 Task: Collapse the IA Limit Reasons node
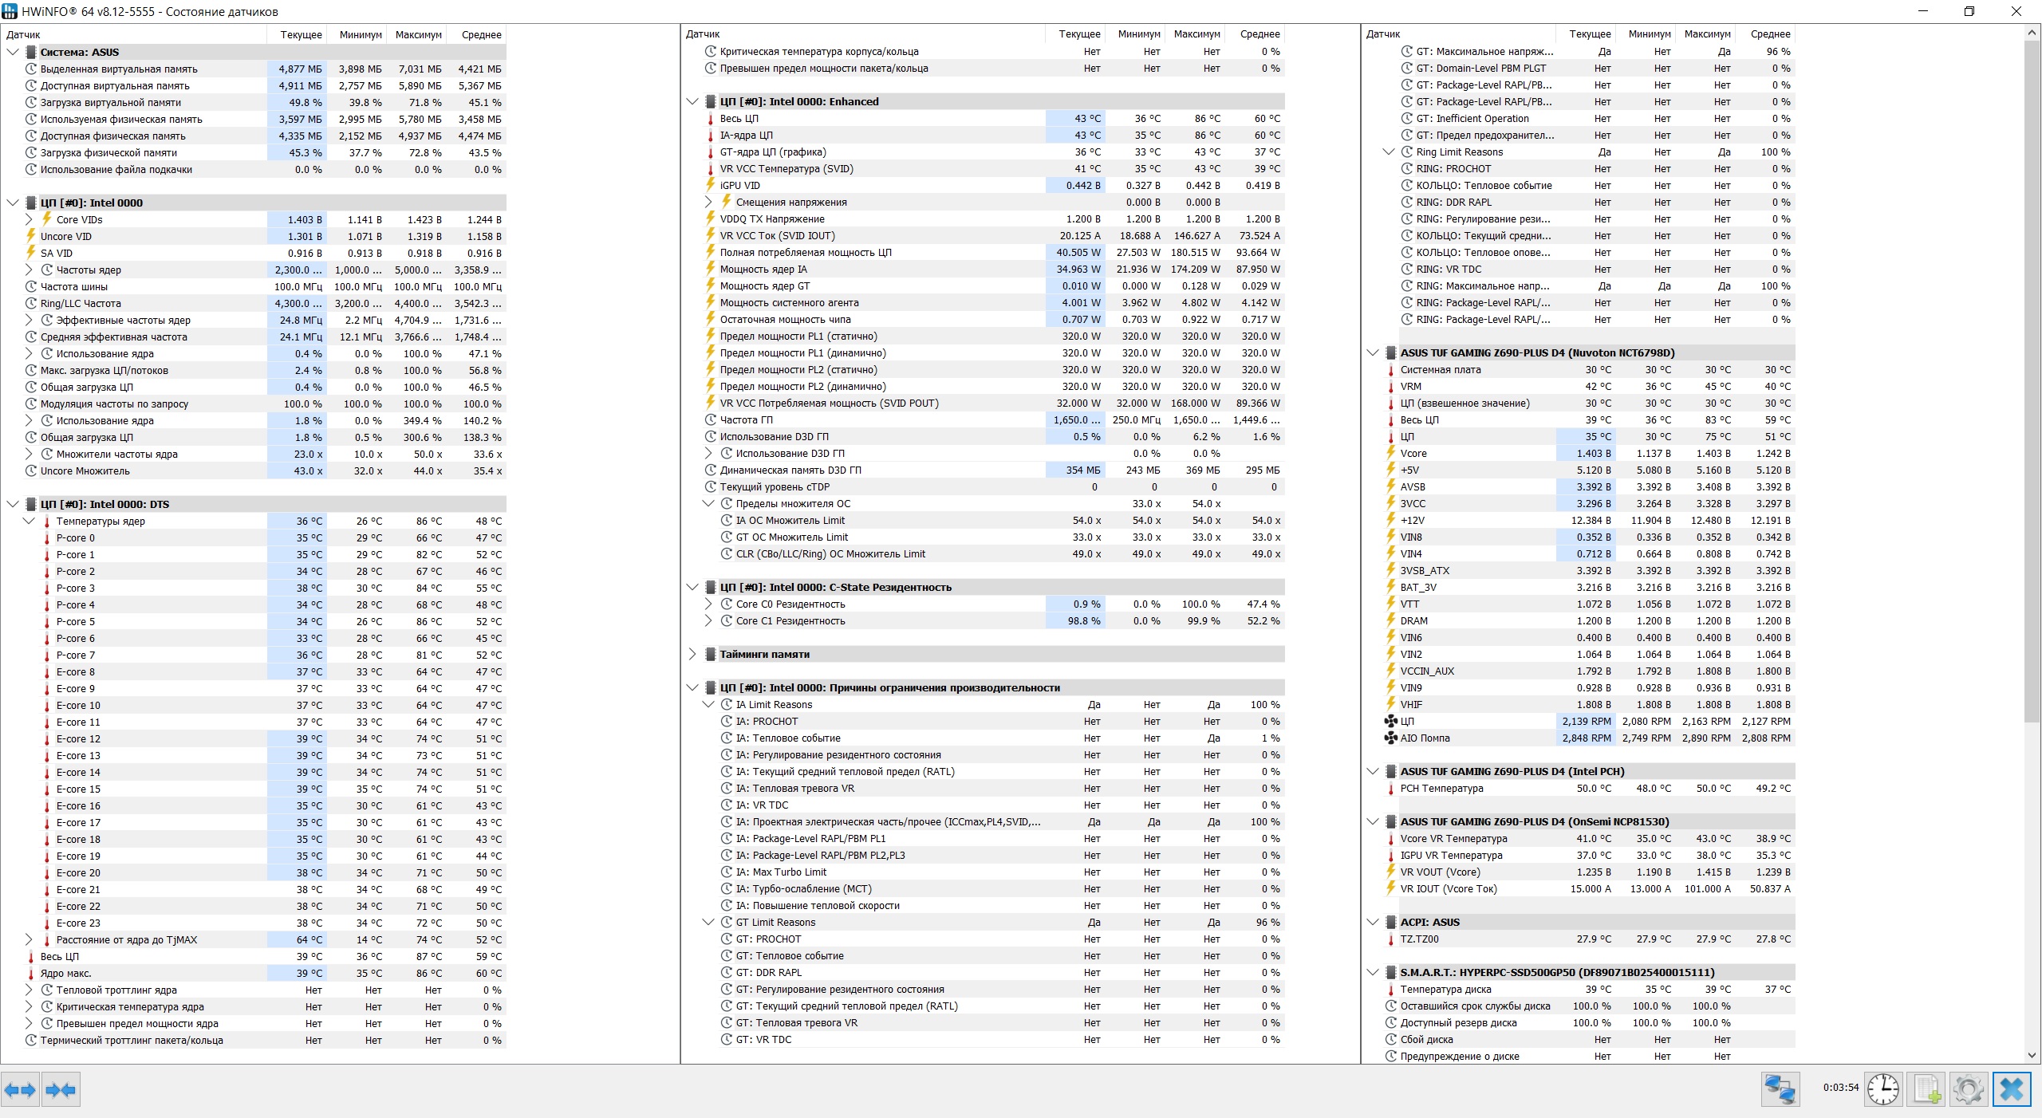708,704
